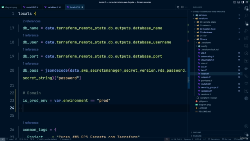Expand the OUTLINE section
The image size is (250, 141).
[197, 132]
